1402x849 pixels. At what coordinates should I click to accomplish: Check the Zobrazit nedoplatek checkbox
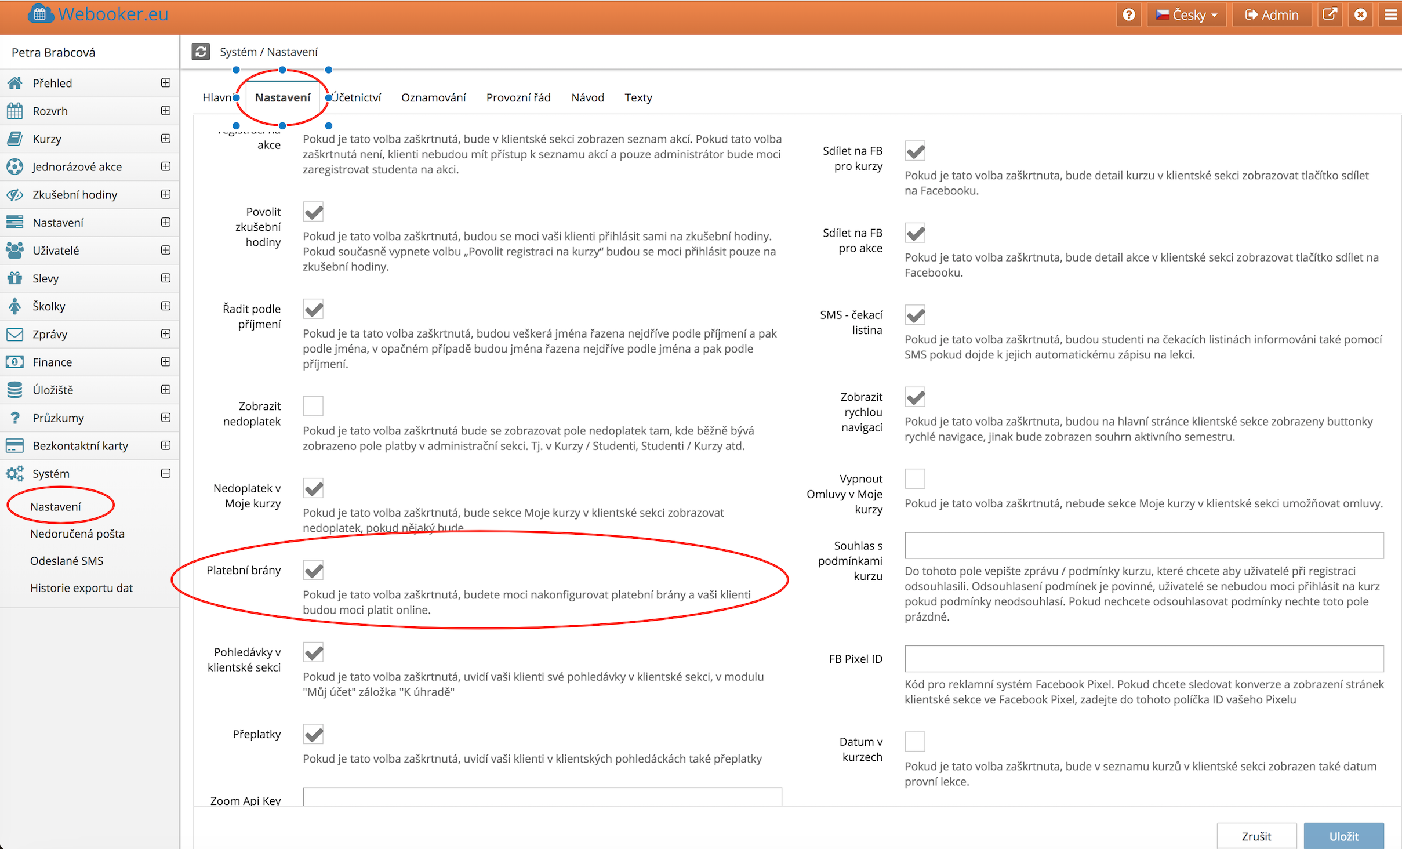pos(313,406)
